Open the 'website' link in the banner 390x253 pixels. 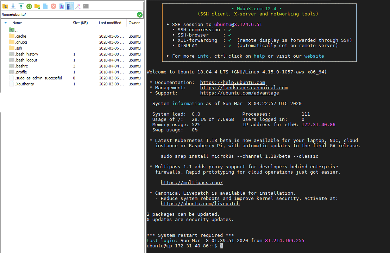(x=314, y=56)
